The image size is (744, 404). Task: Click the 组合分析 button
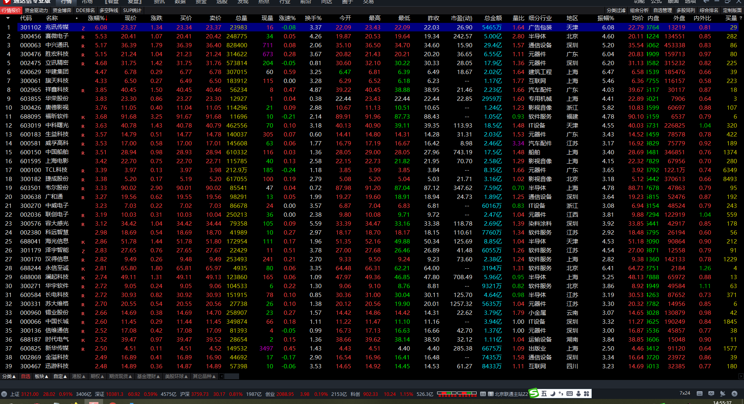point(639,10)
